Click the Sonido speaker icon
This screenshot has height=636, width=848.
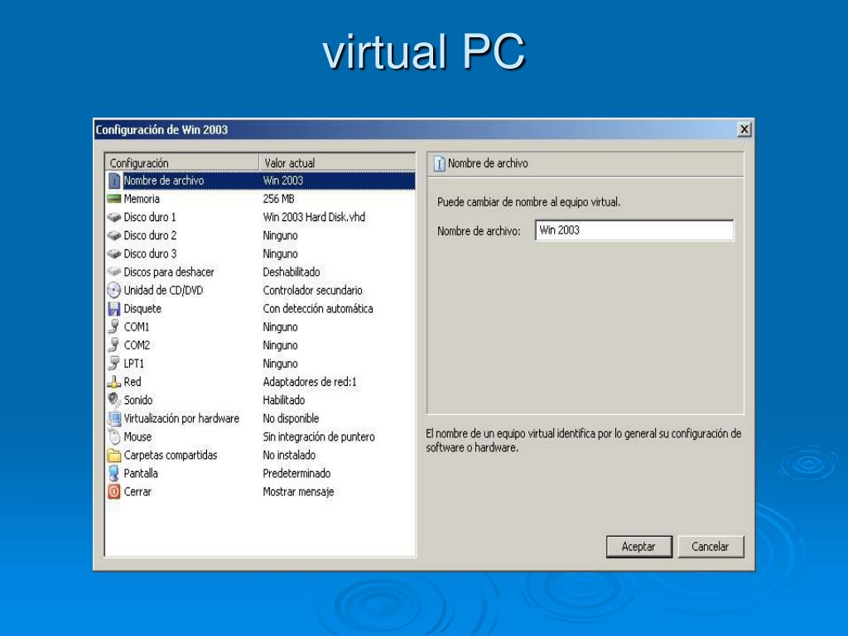(x=114, y=400)
